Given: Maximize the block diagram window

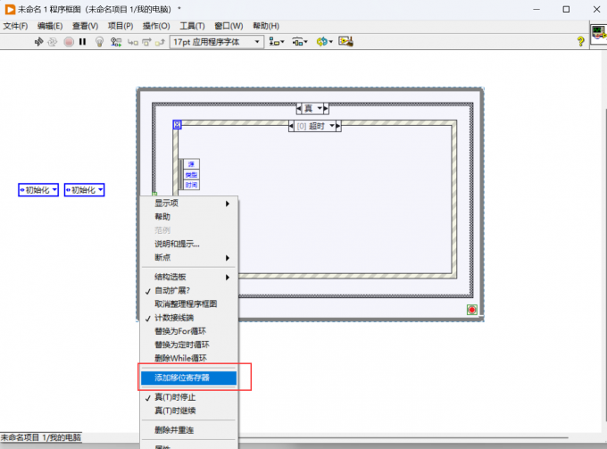Looking at the screenshot, I should (566, 9).
